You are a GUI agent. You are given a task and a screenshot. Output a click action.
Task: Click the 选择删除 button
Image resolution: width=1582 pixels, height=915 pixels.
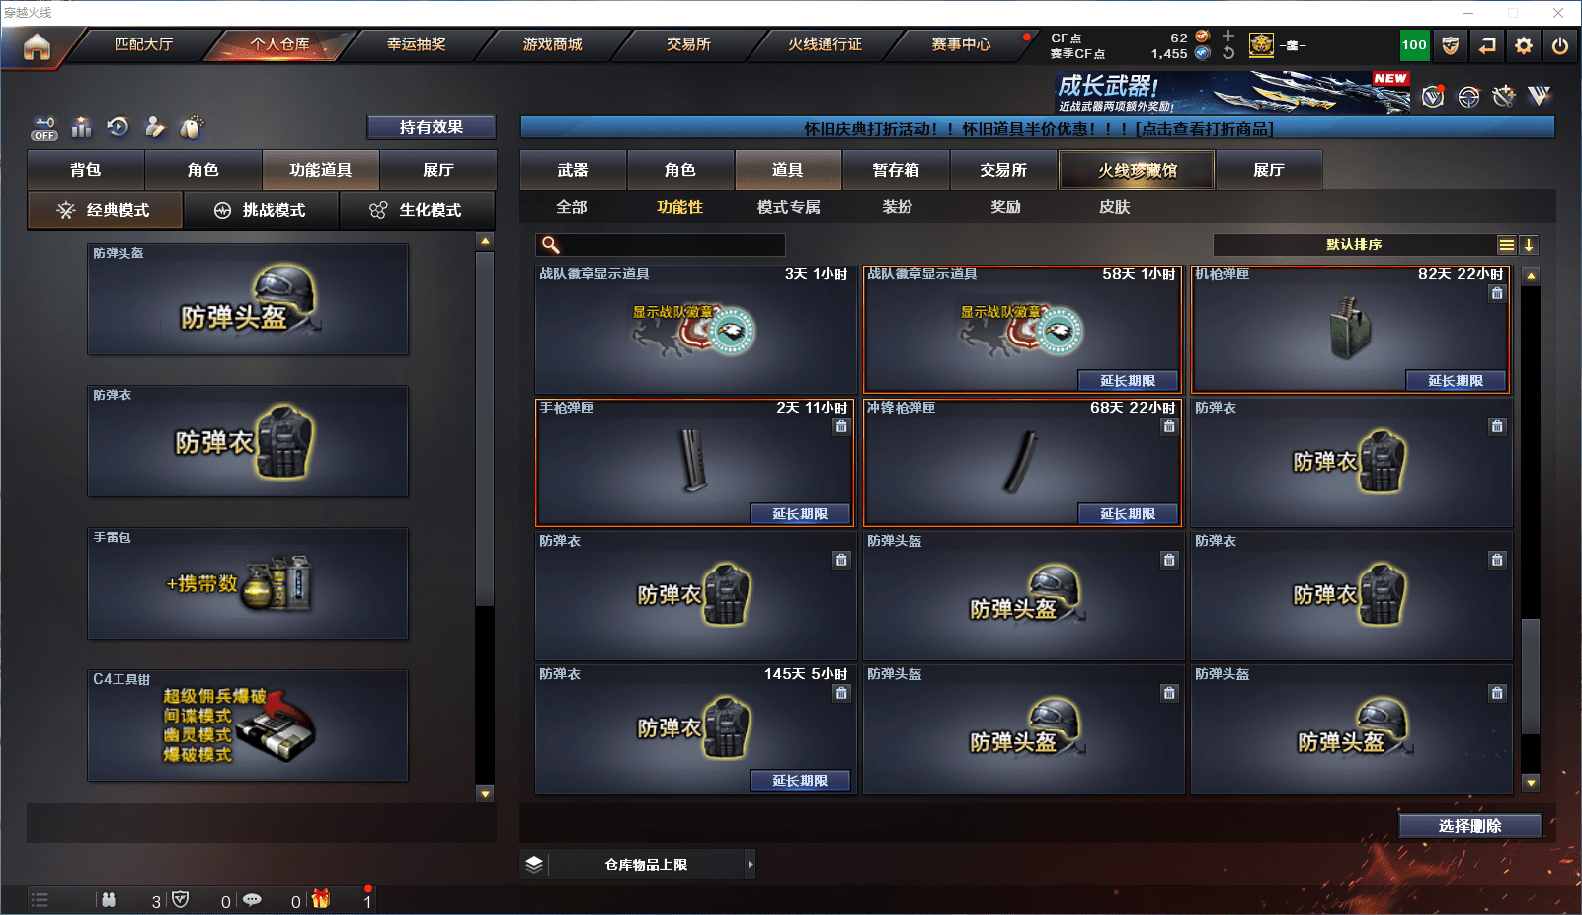1470,826
